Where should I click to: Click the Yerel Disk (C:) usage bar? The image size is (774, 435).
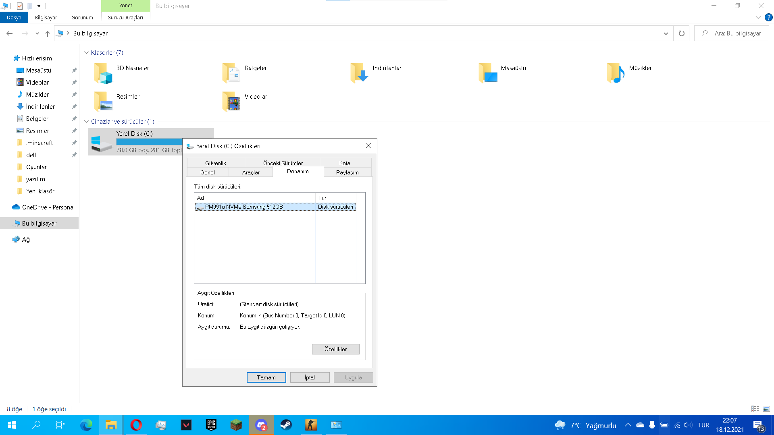149,142
